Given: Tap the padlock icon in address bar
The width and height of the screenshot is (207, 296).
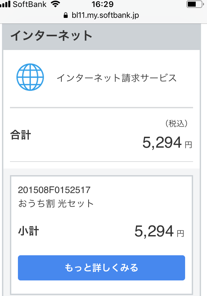Looking at the screenshot, I should 65,15.
